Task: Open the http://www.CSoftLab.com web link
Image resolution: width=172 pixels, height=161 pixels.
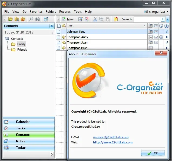Action: click(x=113, y=142)
